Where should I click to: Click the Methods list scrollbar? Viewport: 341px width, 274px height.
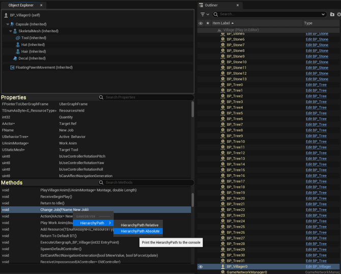click(193, 200)
